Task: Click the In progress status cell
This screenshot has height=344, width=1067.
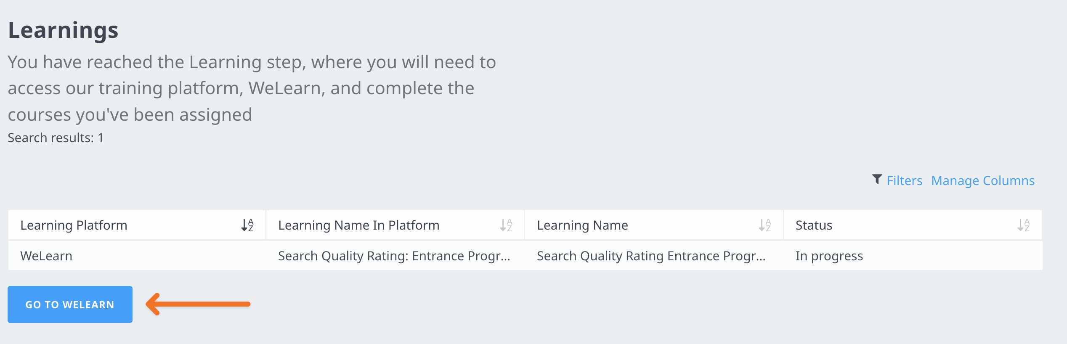Action: pos(829,256)
